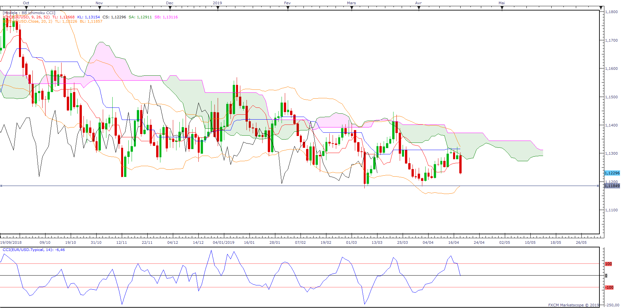Viewport: 623px width, 308px height.
Task: Click the CCI zero level tag
Action: click(606, 276)
